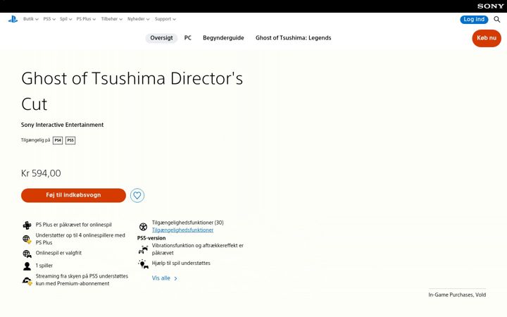Click the accessibility features icon
The image size is (507, 317).
tap(143, 227)
